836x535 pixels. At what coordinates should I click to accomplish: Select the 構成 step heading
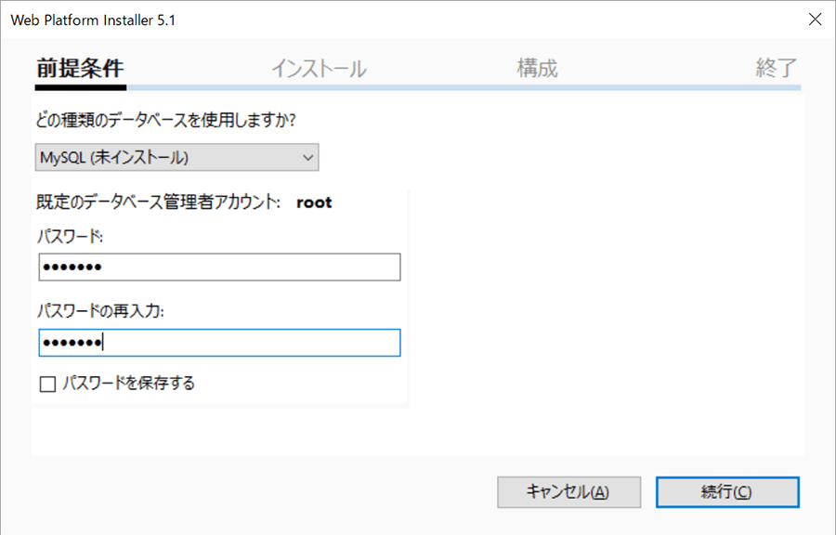pyautogui.click(x=538, y=68)
